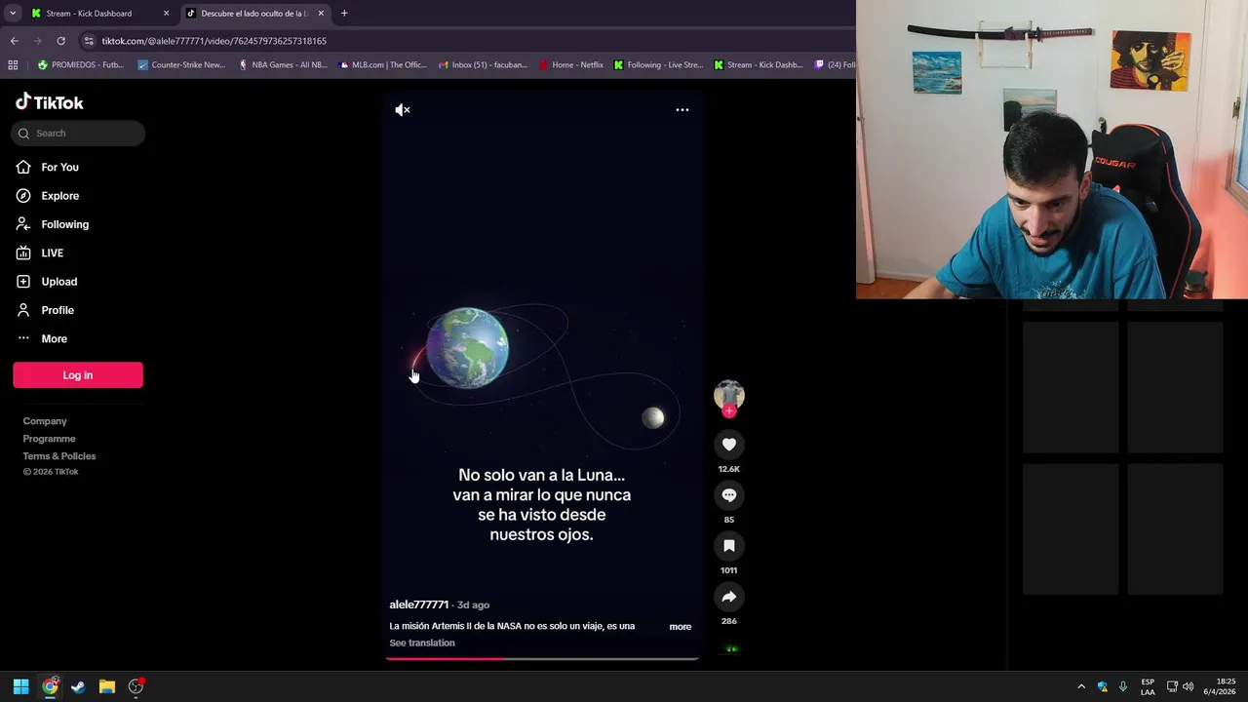Open the comments bubble icon
Viewport: 1248px width, 702px height.
[729, 495]
